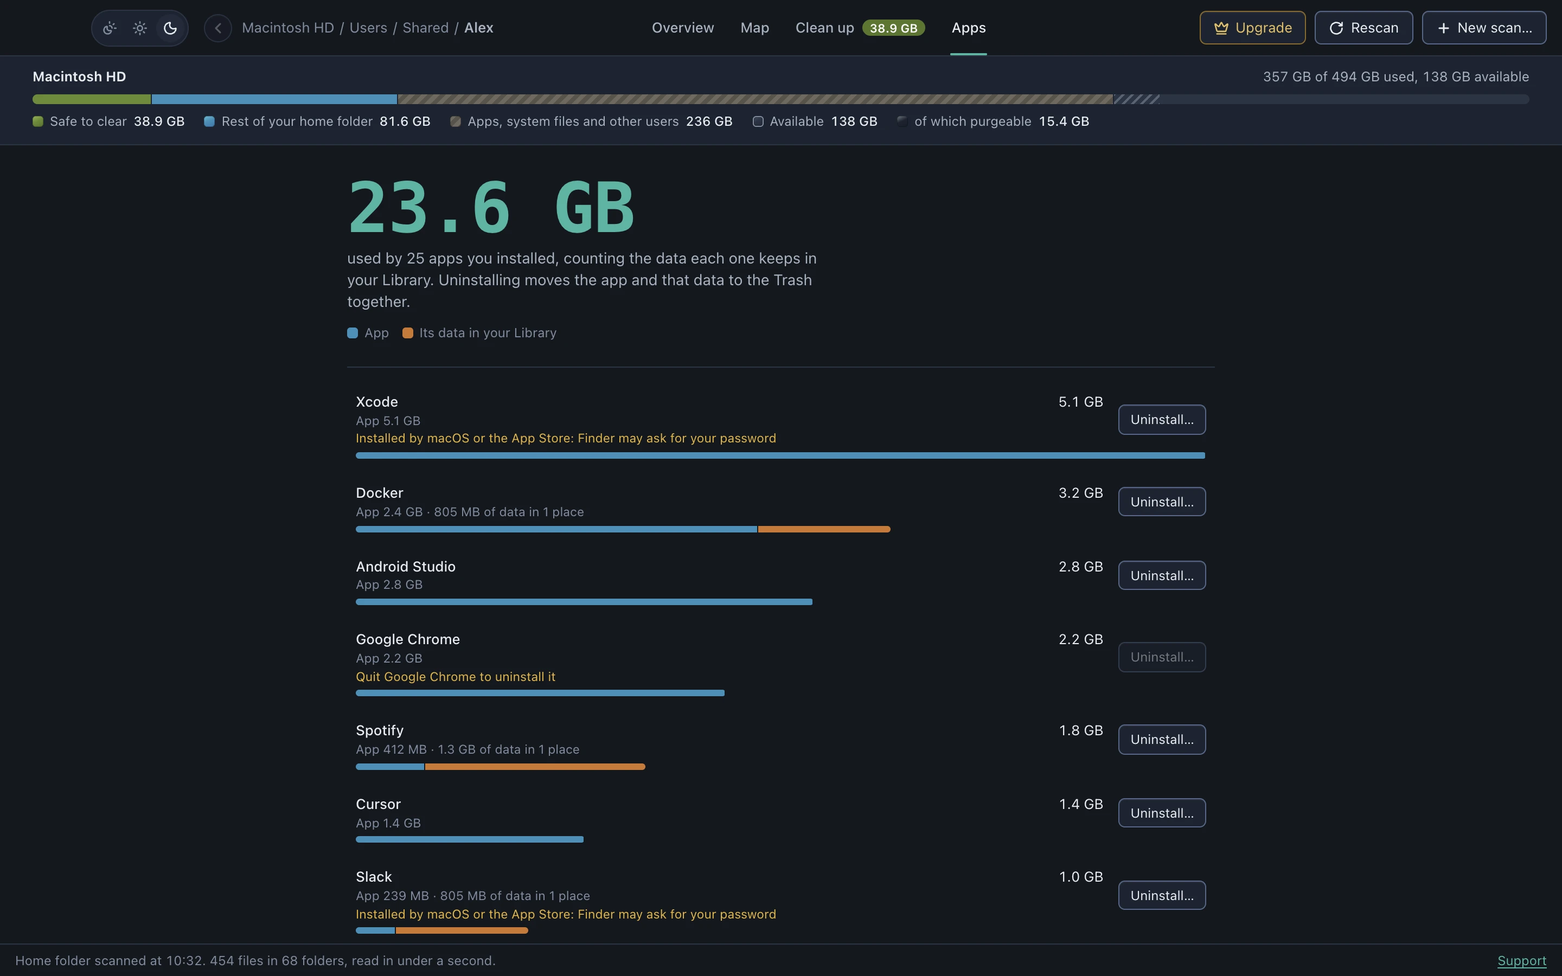Click the 38.9 GB cleanup badge

(893, 28)
